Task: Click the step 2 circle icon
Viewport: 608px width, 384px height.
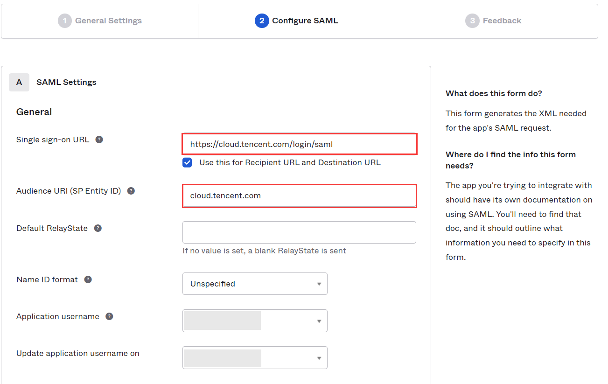Action: tap(262, 21)
